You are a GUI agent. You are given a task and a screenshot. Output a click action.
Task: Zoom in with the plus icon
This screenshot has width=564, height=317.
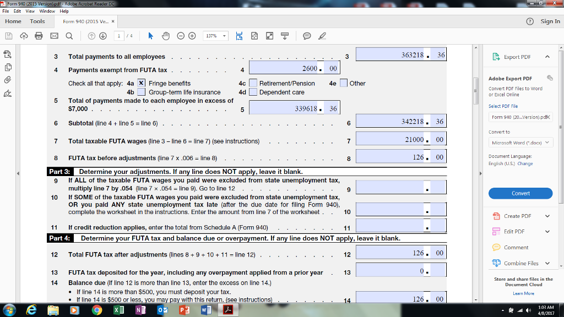pyautogui.click(x=192, y=36)
